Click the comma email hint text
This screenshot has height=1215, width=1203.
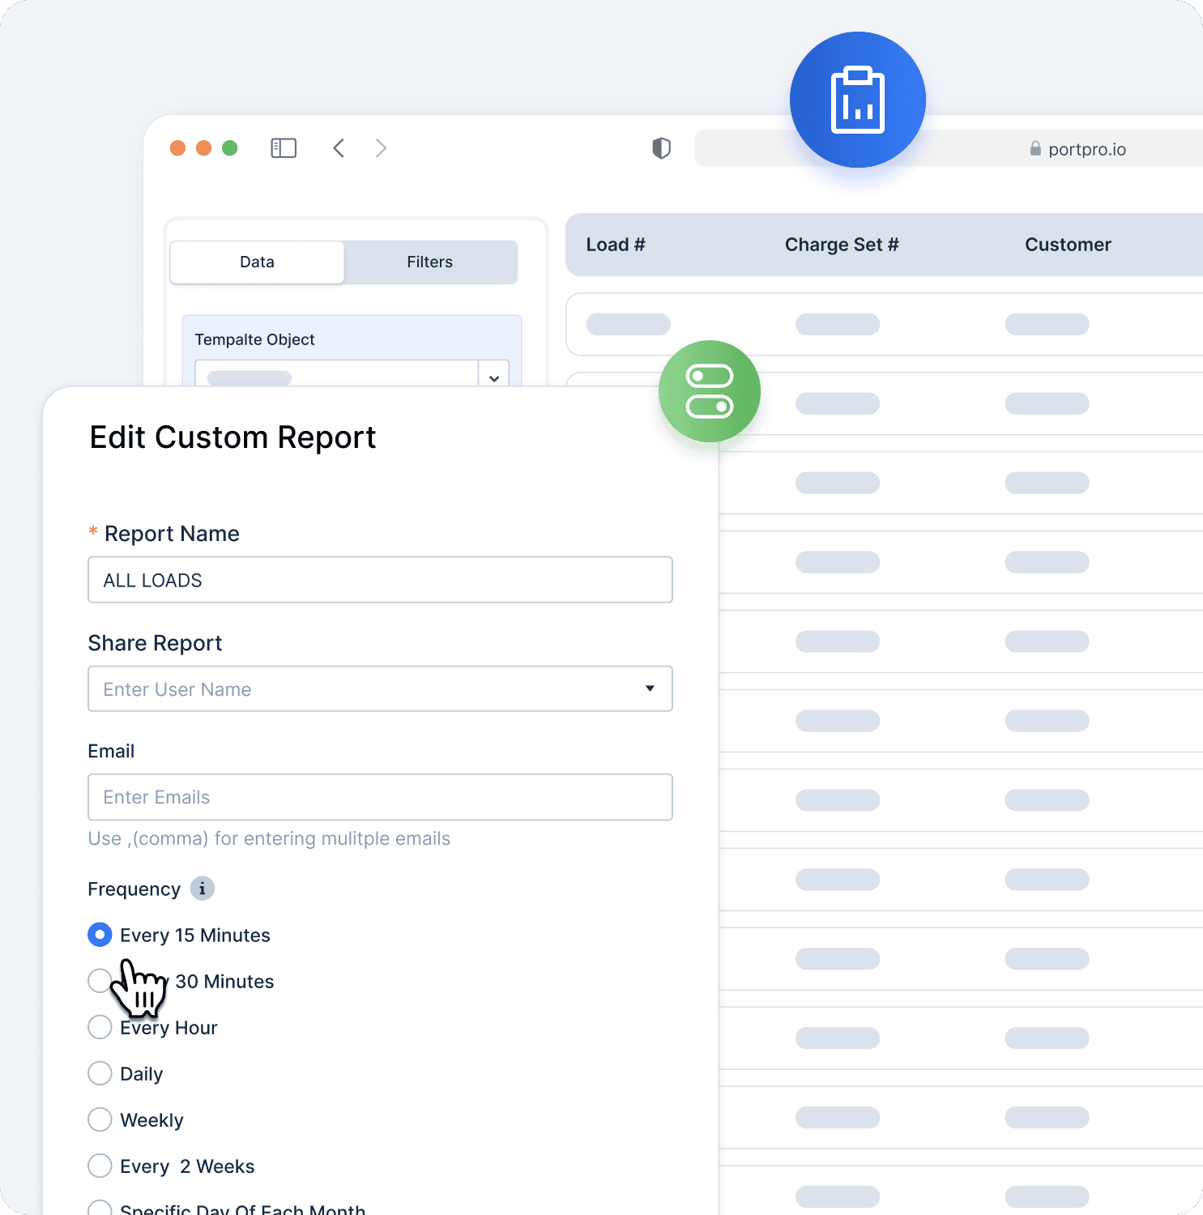click(269, 838)
